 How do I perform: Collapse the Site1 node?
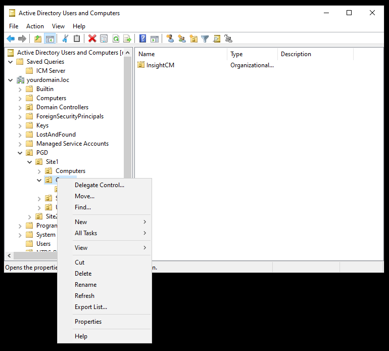(x=29, y=162)
